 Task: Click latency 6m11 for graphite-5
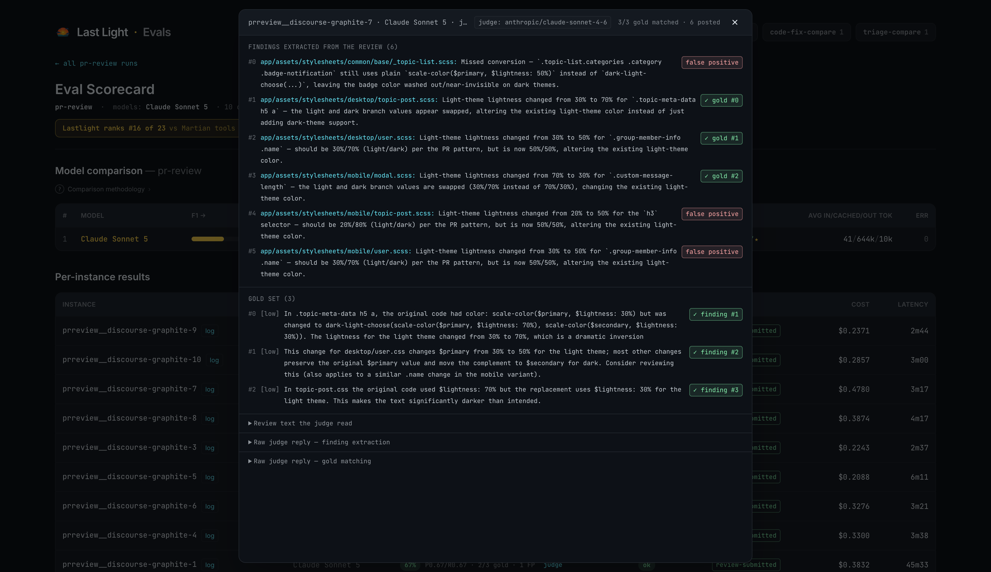tap(920, 477)
